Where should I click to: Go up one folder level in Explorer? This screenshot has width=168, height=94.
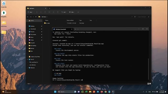point(36,17)
